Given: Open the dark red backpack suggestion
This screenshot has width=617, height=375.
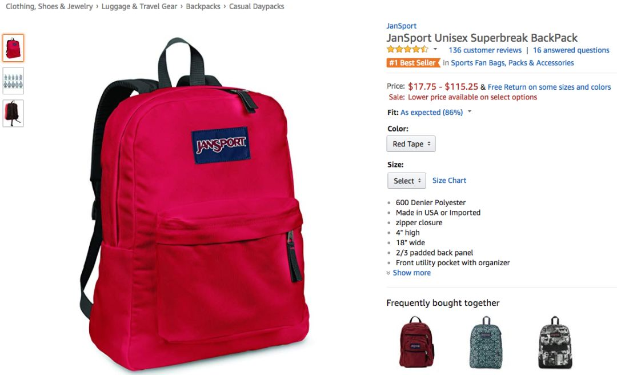Looking at the screenshot, I should click(x=416, y=342).
